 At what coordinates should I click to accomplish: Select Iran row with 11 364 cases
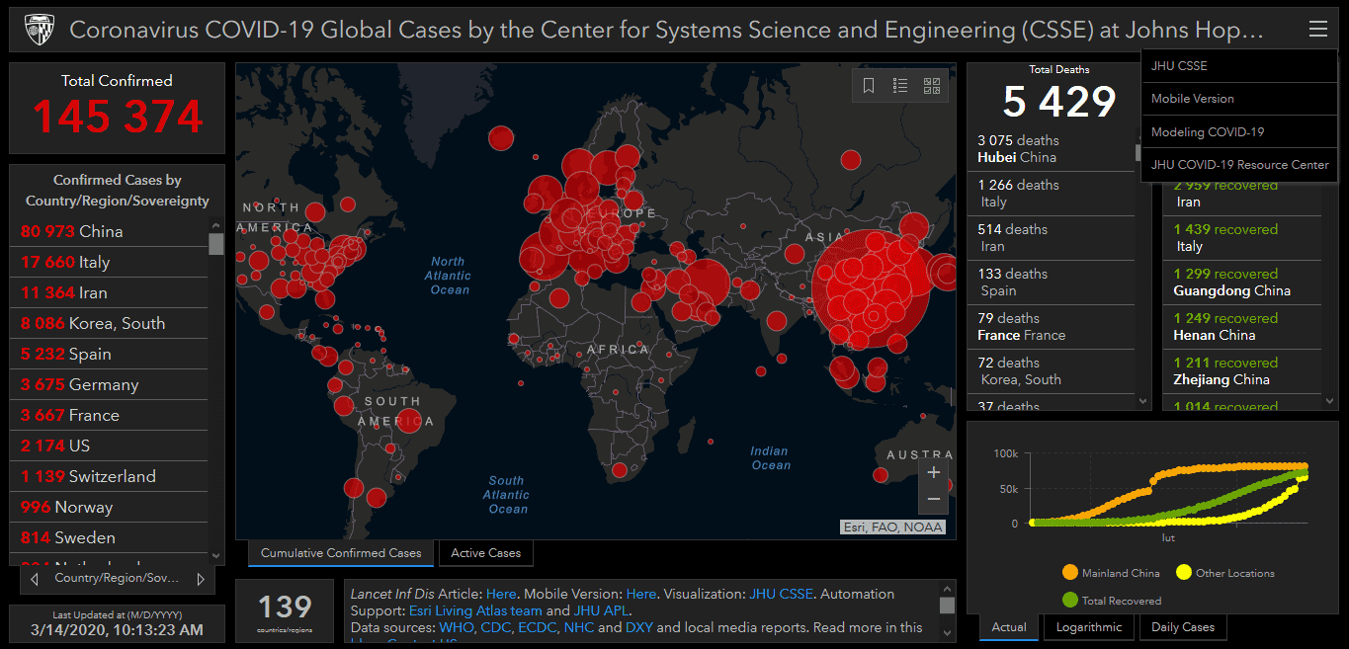pos(110,292)
